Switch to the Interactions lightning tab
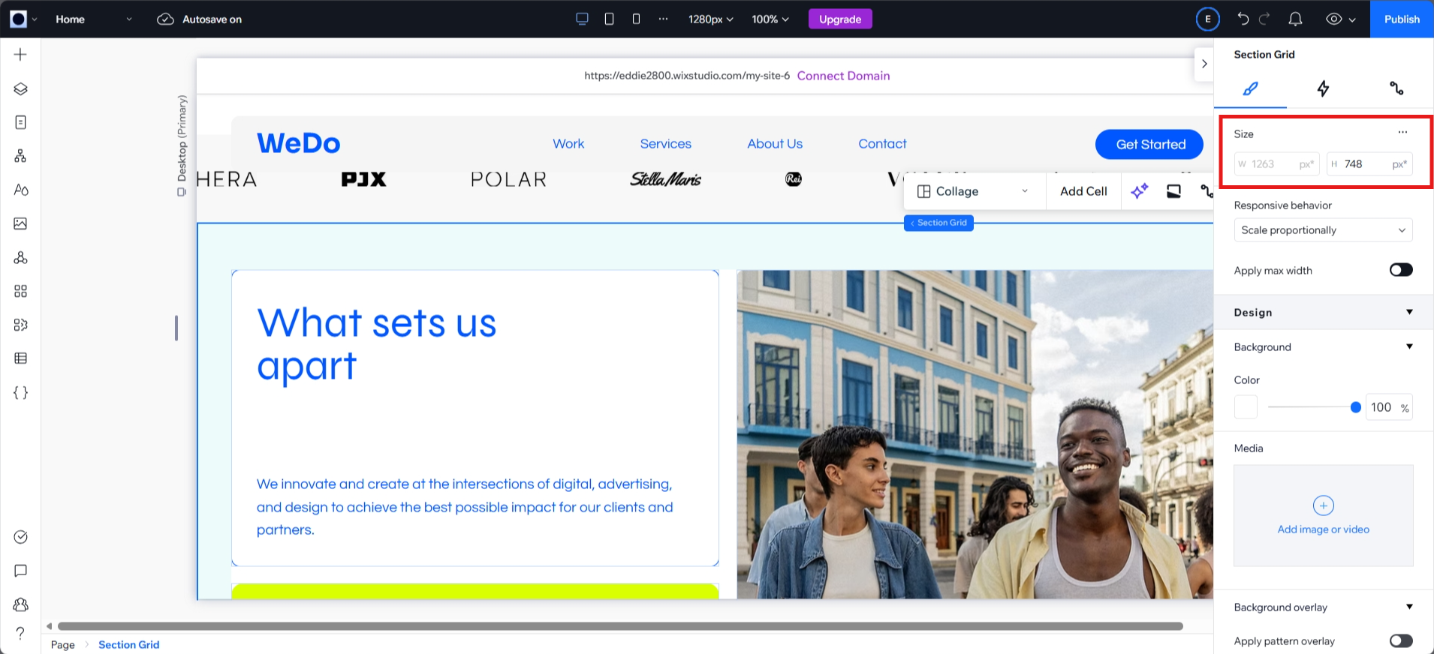Image resolution: width=1434 pixels, height=654 pixels. [1323, 88]
